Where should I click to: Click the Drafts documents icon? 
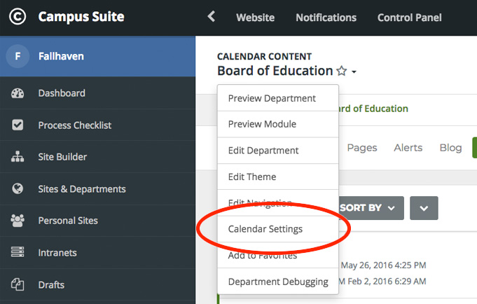click(18, 284)
